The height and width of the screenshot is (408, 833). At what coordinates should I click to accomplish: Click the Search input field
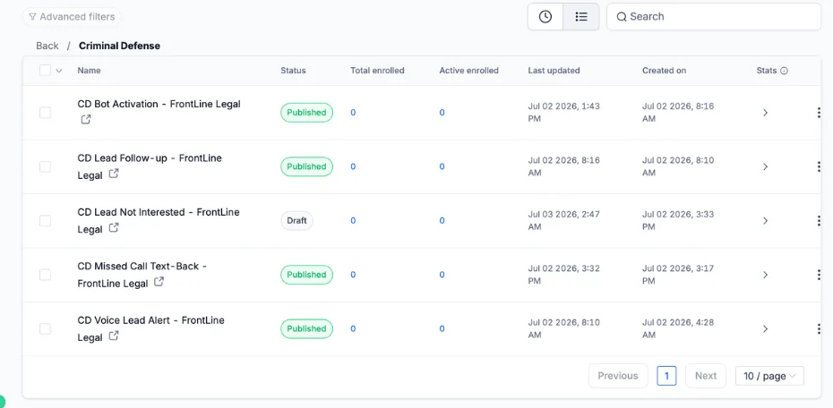714,16
